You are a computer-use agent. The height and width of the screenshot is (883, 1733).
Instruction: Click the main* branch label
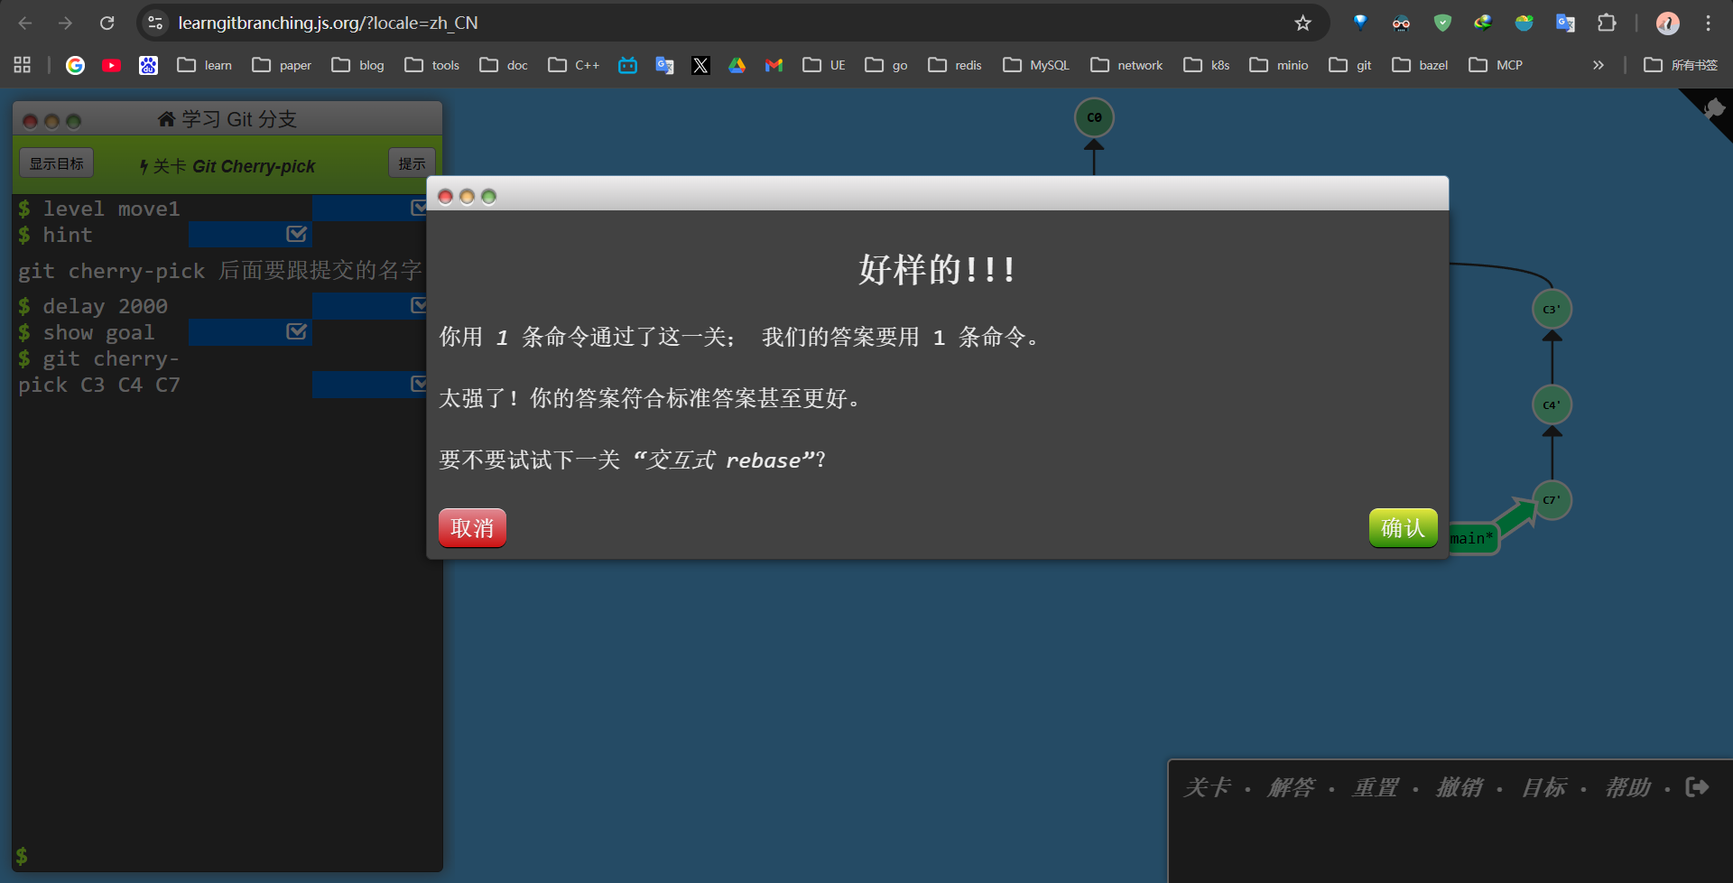[x=1472, y=538]
